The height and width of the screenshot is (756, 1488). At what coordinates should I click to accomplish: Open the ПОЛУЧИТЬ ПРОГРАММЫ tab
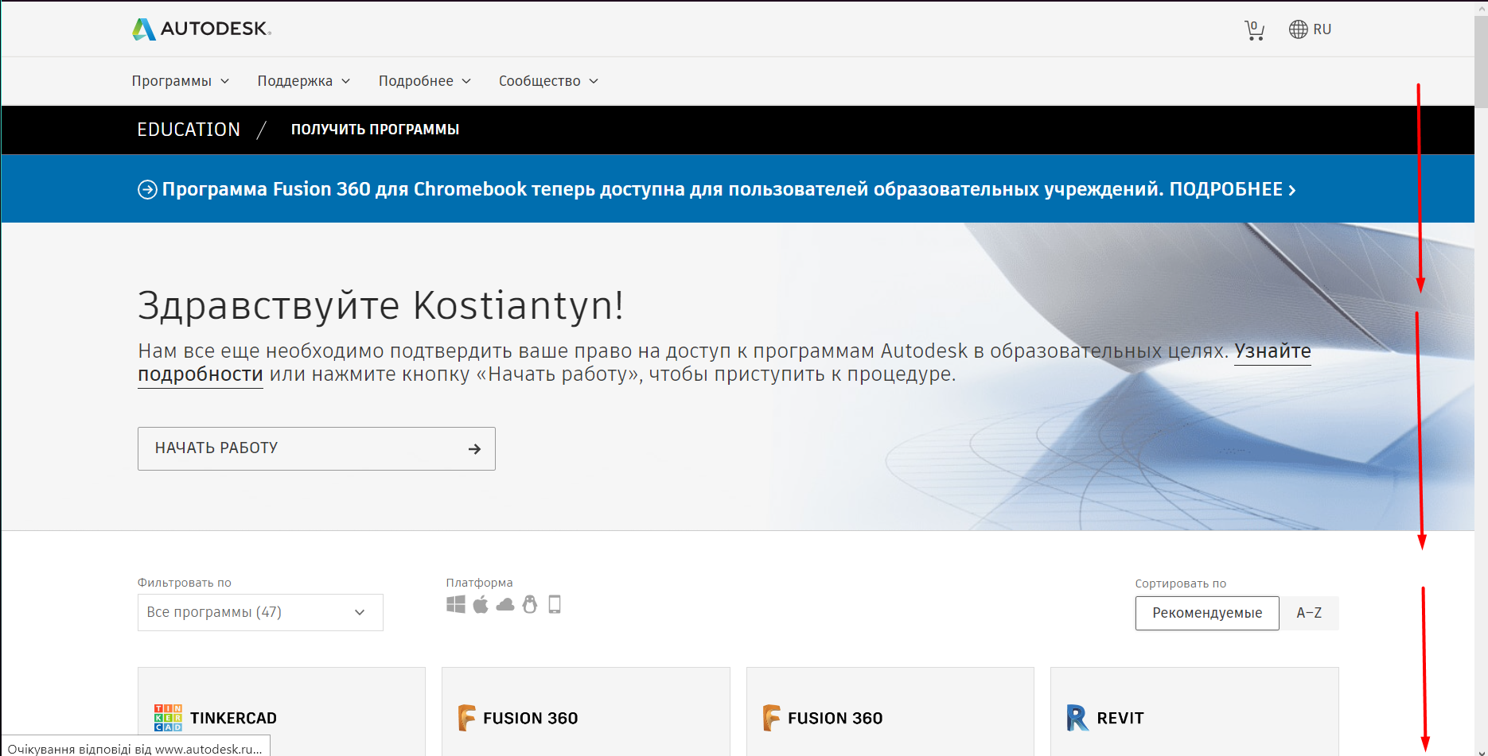click(x=375, y=130)
